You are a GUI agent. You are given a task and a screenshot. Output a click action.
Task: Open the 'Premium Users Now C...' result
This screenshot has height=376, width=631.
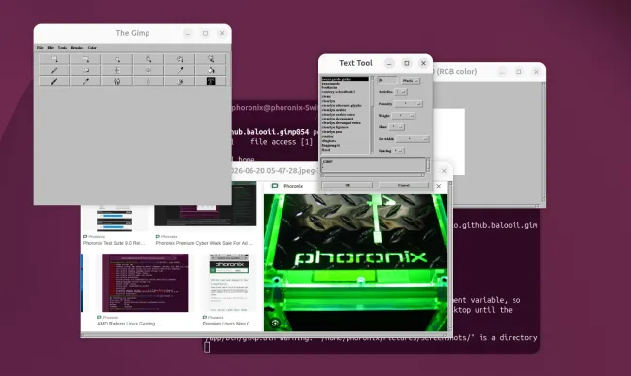tap(228, 324)
